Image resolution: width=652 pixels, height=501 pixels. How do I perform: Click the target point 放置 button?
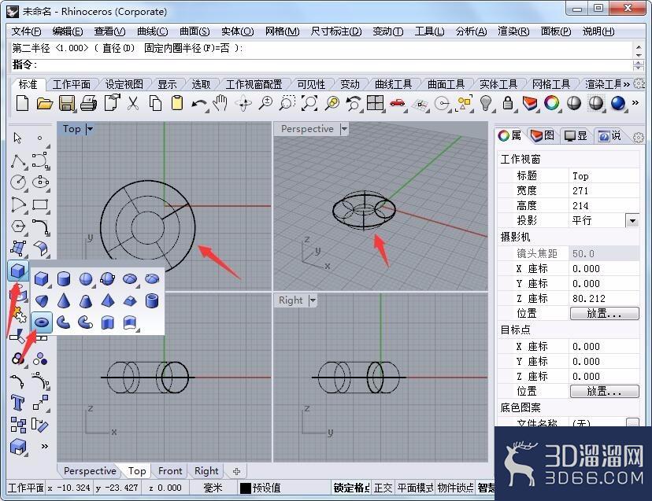[x=604, y=392]
